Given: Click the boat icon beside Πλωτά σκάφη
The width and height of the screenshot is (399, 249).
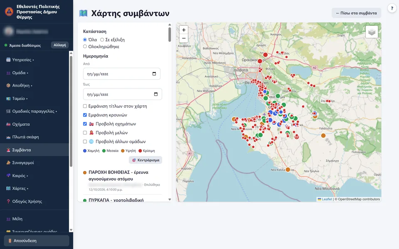Looking at the screenshot, I should [x=8, y=137].
